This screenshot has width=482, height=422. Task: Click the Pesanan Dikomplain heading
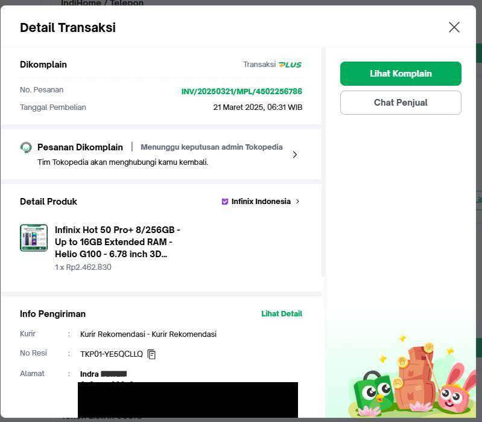[80, 147]
